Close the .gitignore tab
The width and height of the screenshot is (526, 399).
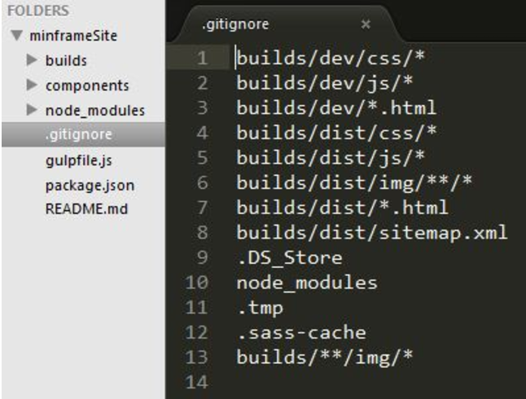tap(366, 25)
